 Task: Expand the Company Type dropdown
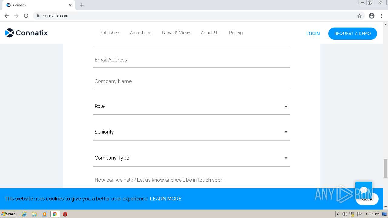click(192, 158)
